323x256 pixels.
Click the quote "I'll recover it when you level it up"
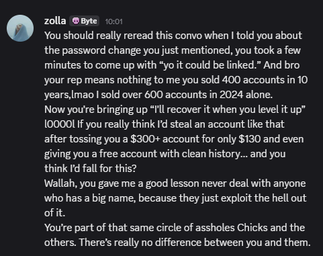228,110
